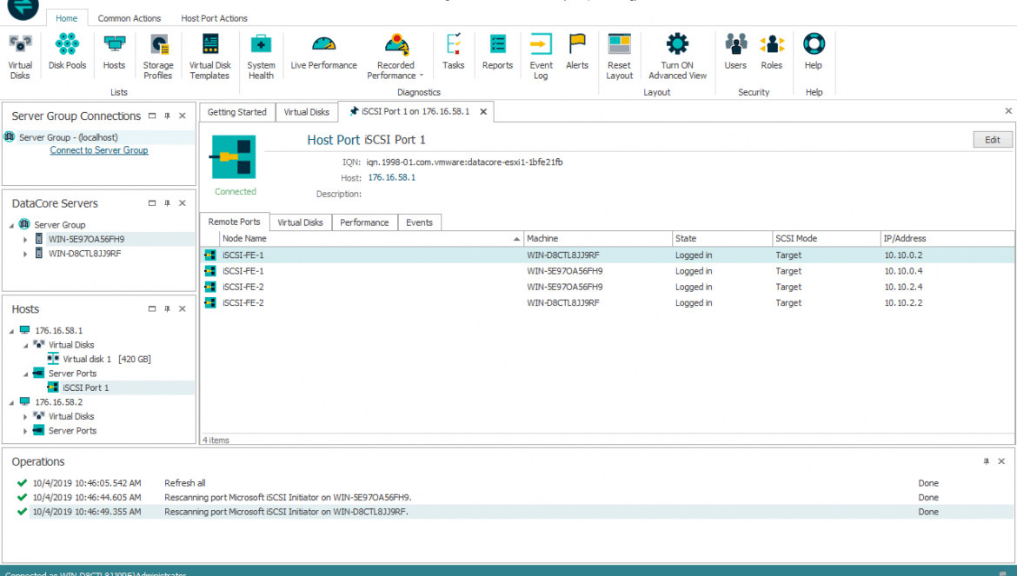Collapse Virtual Disks under host 176.16.58.1

point(25,345)
